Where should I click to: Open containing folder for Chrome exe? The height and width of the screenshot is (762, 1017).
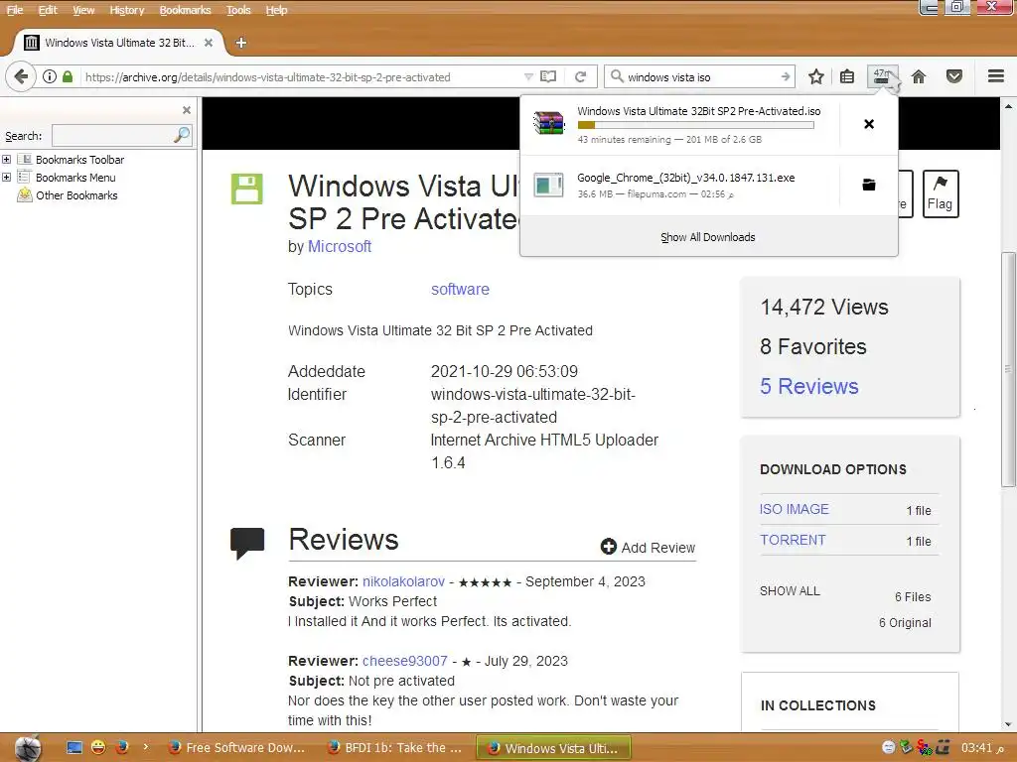869,186
